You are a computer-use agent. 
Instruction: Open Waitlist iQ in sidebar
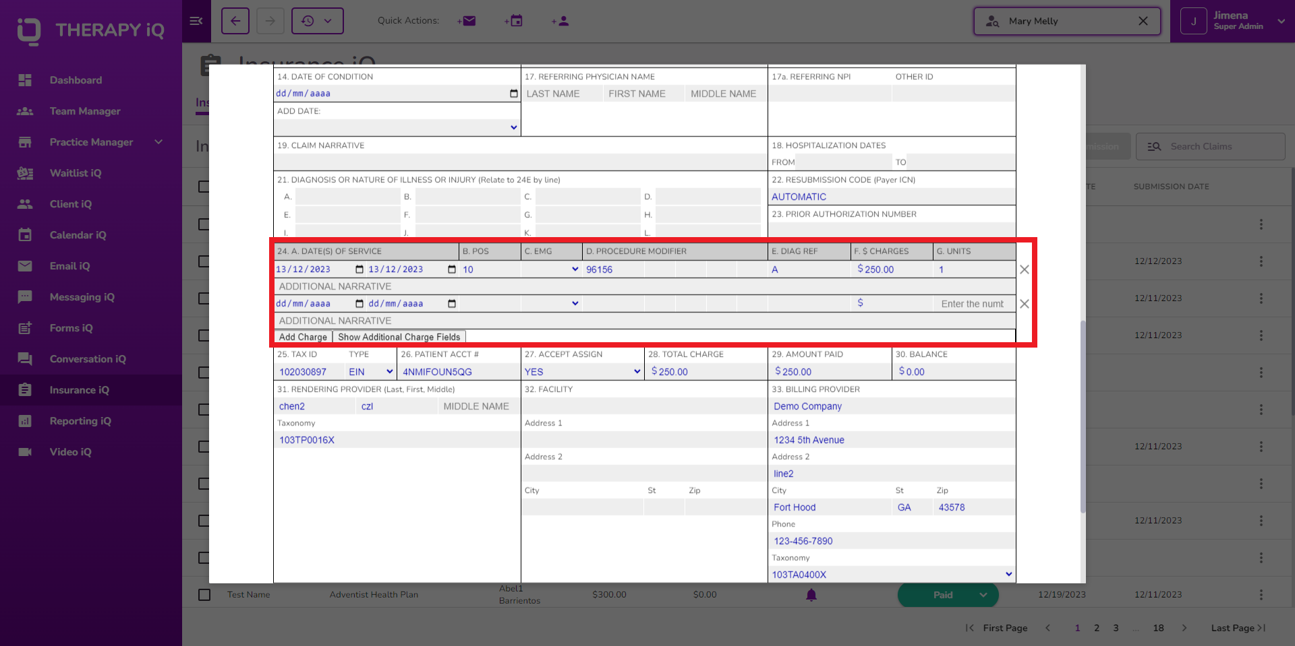point(76,173)
